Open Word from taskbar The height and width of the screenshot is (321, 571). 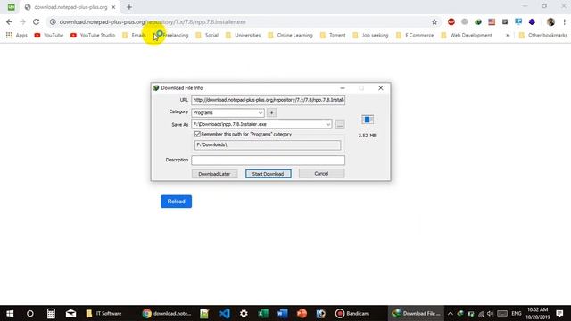click(x=283, y=313)
